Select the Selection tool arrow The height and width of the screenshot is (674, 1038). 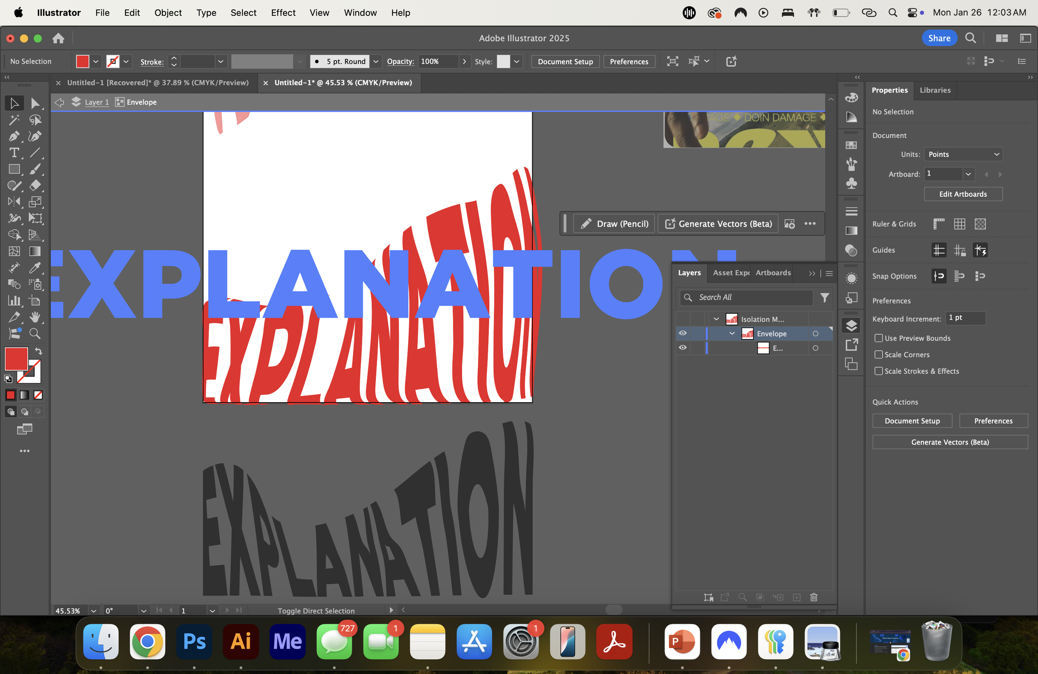14,103
